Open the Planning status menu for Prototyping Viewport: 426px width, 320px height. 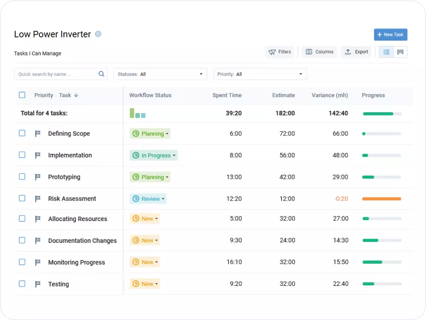pyautogui.click(x=150, y=177)
